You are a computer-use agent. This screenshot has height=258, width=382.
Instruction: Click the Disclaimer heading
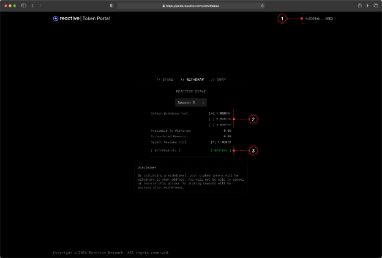point(147,167)
